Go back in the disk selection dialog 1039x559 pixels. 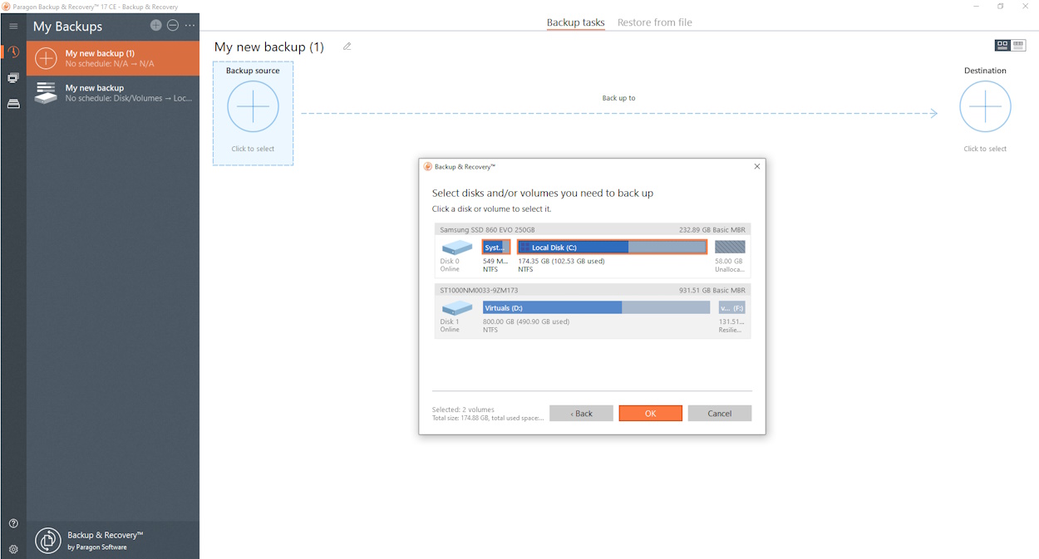(x=581, y=413)
